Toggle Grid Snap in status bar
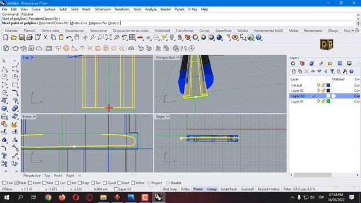 click(x=170, y=189)
